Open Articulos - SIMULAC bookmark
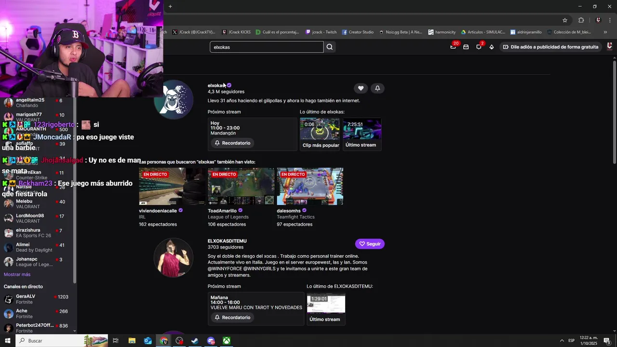 coord(483,32)
